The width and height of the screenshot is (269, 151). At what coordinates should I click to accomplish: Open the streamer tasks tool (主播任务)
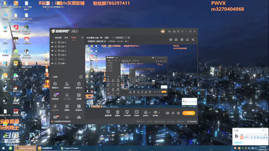[x=79, y=85]
